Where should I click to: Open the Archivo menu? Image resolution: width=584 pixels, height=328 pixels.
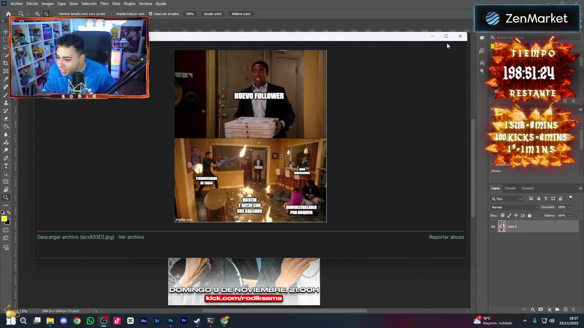[16, 4]
